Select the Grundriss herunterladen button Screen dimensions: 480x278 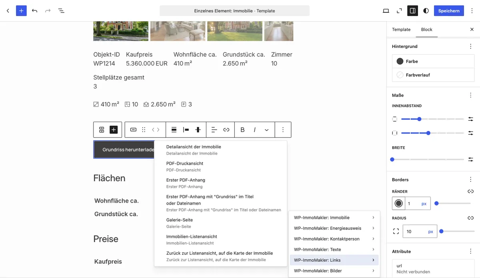tap(124, 150)
